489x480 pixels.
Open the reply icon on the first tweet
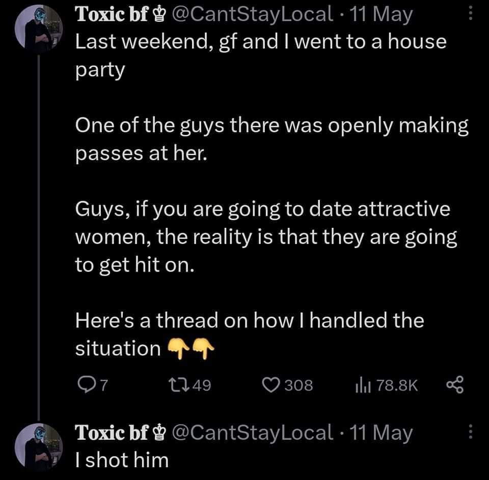pos(88,385)
